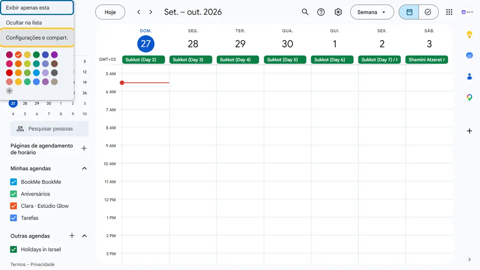This screenshot has height=270, width=480.
Task: Select Saturday 3 in the week header
Action: pyautogui.click(x=429, y=44)
